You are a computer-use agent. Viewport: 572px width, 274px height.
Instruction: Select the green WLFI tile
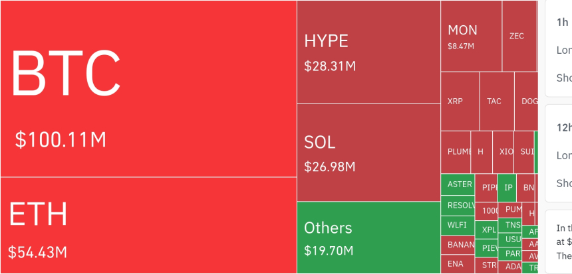coord(458,225)
